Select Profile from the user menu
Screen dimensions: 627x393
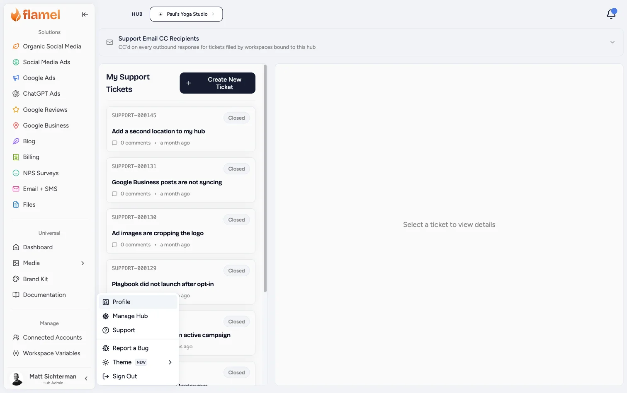point(138,302)
